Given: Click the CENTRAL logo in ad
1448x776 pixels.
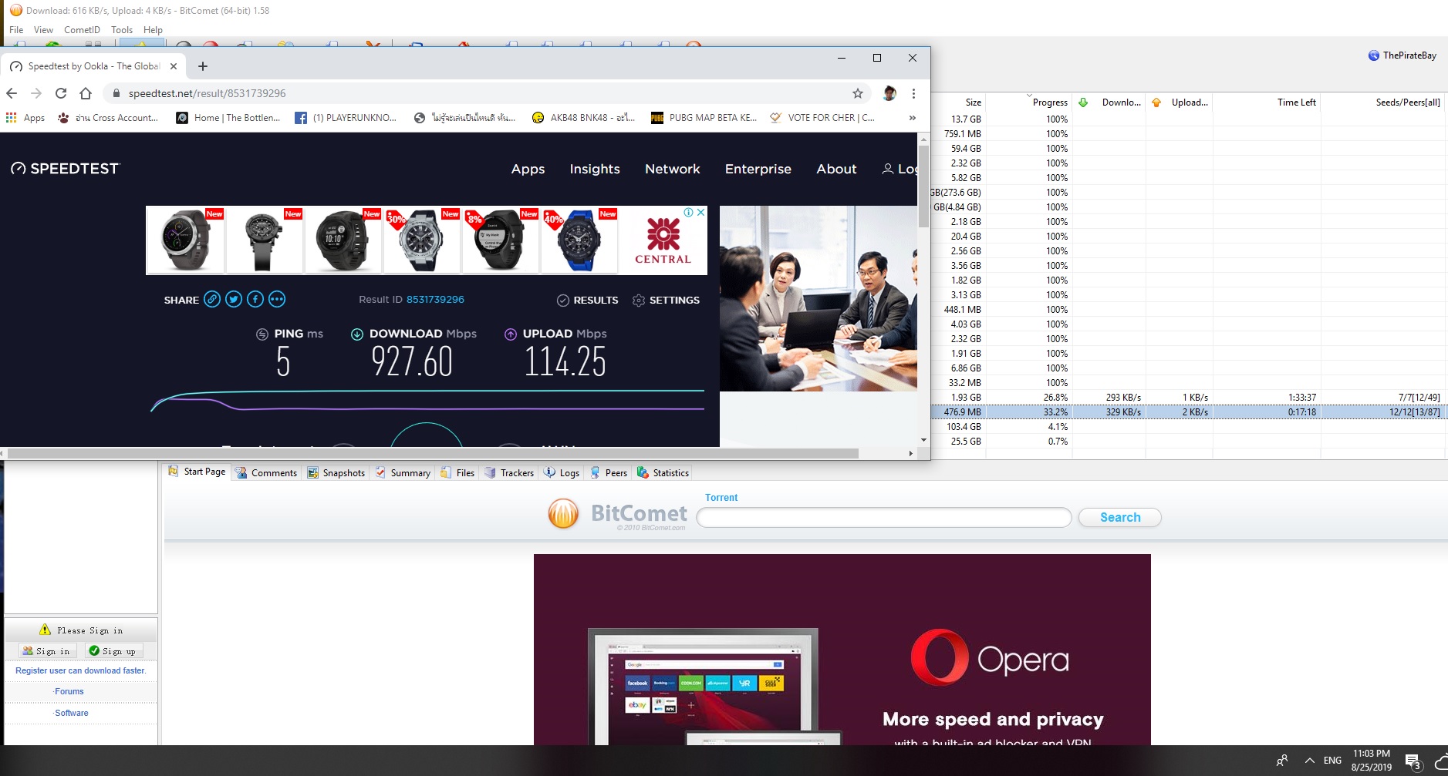Looking at the screenshot, I should pos(663,240).
